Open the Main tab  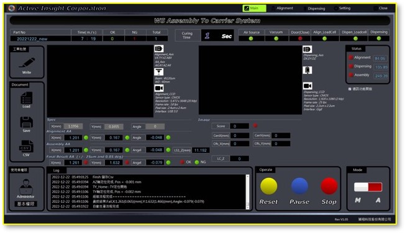tap(254, 8)
